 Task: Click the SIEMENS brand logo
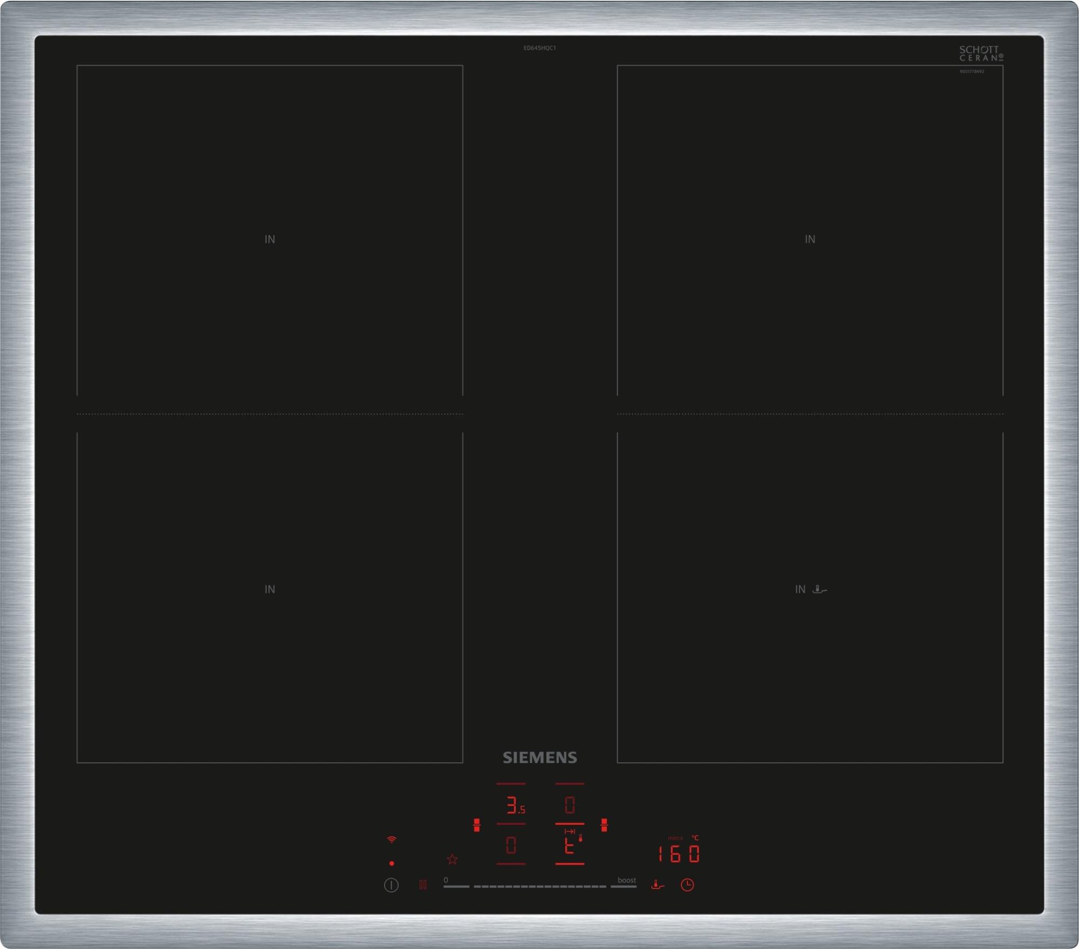coord(539,758)
